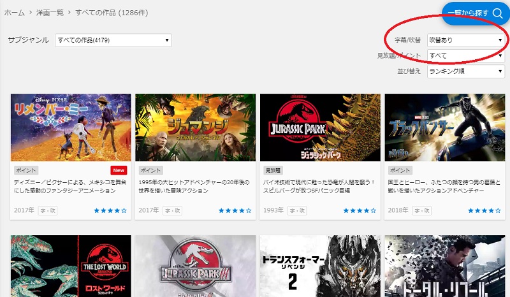The width and height of the screenshot is (510, 297).
Task: Open the Jurassic Park movie thumbnail
Action: 320,127
